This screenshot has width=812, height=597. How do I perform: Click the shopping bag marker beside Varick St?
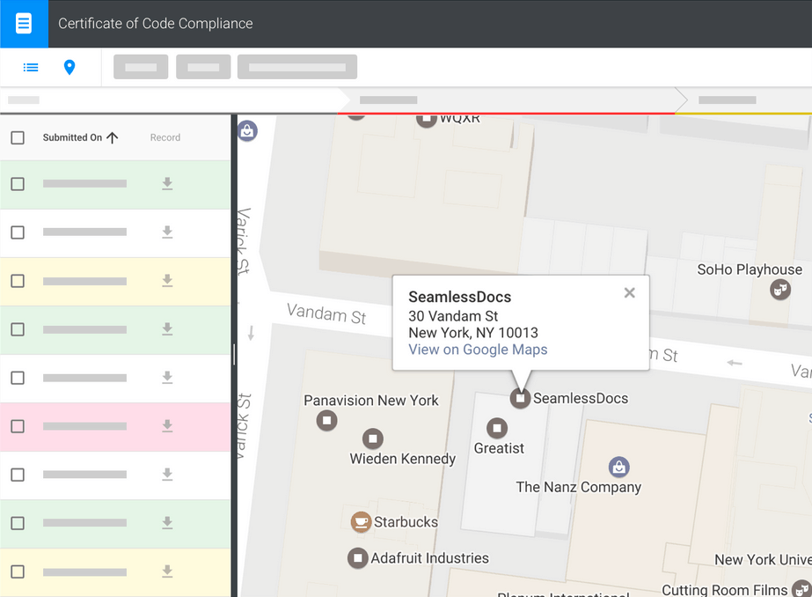click(x=247, y=130)
